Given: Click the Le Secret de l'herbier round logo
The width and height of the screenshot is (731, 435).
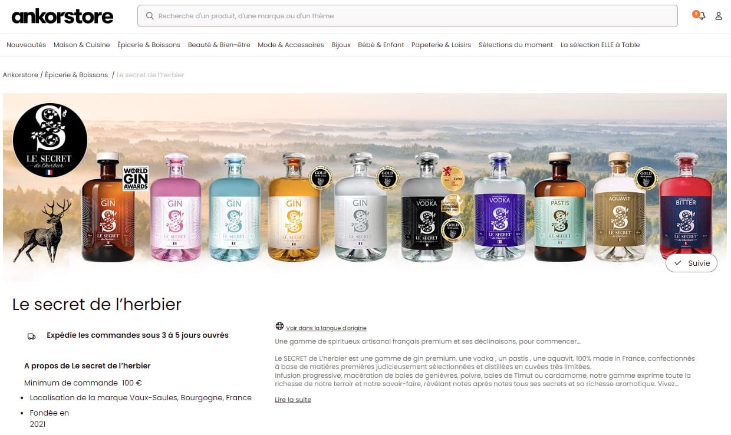Looking at the screenshot, I should [x=50, y=140].
